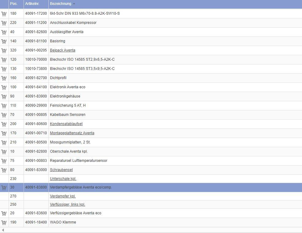Sort table by Bezeichnung column header
Viewport: 302px width, 233px height.
61,4
